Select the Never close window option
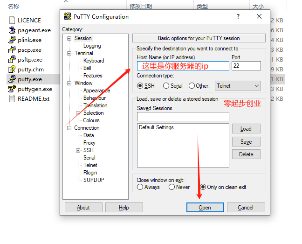The image size is (302, 244). 172,187
